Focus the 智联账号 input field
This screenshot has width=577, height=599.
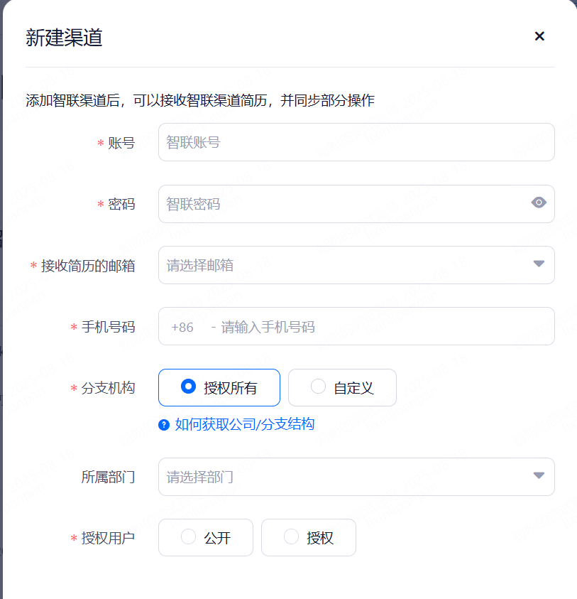coord(356,142)
